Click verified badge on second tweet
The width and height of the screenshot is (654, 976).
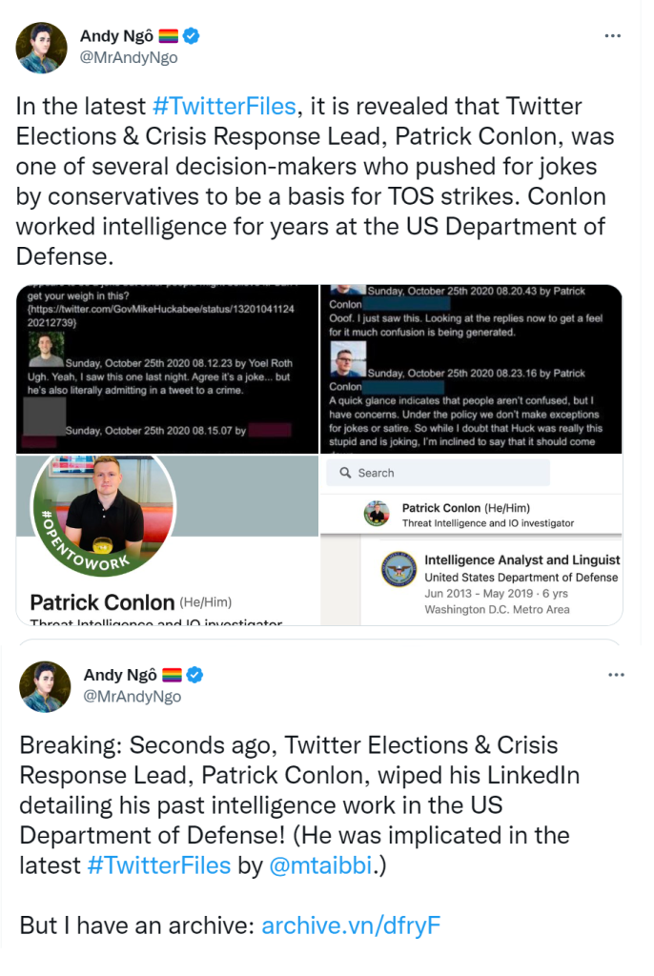(x=194, y=675)
